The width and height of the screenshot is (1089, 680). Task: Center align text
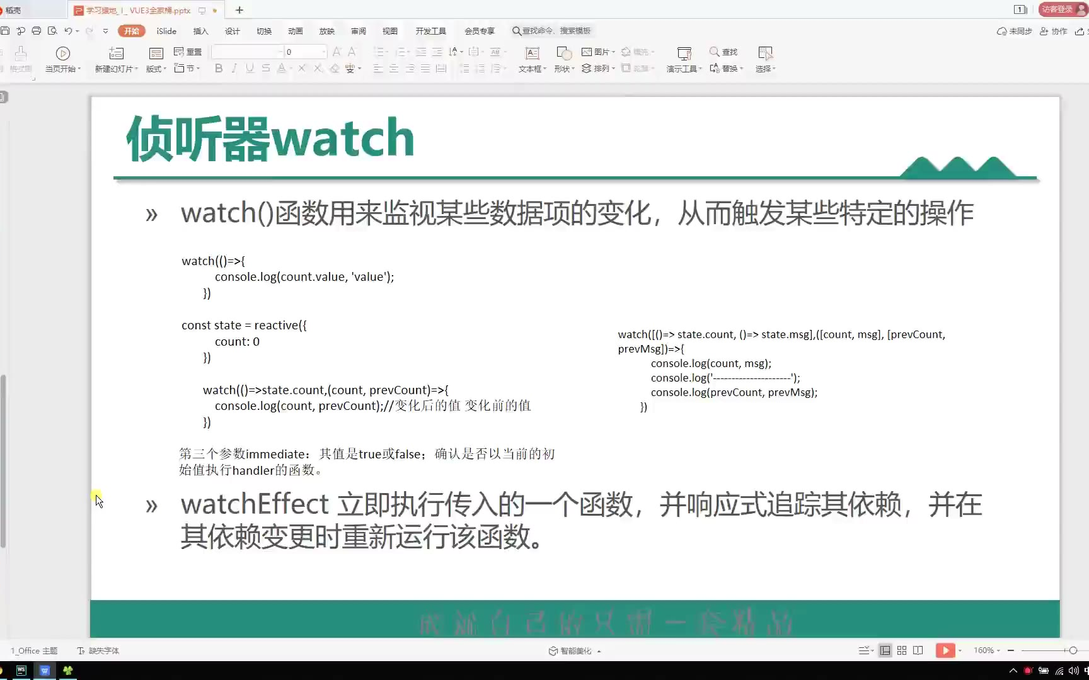click(x=394, y=68)
